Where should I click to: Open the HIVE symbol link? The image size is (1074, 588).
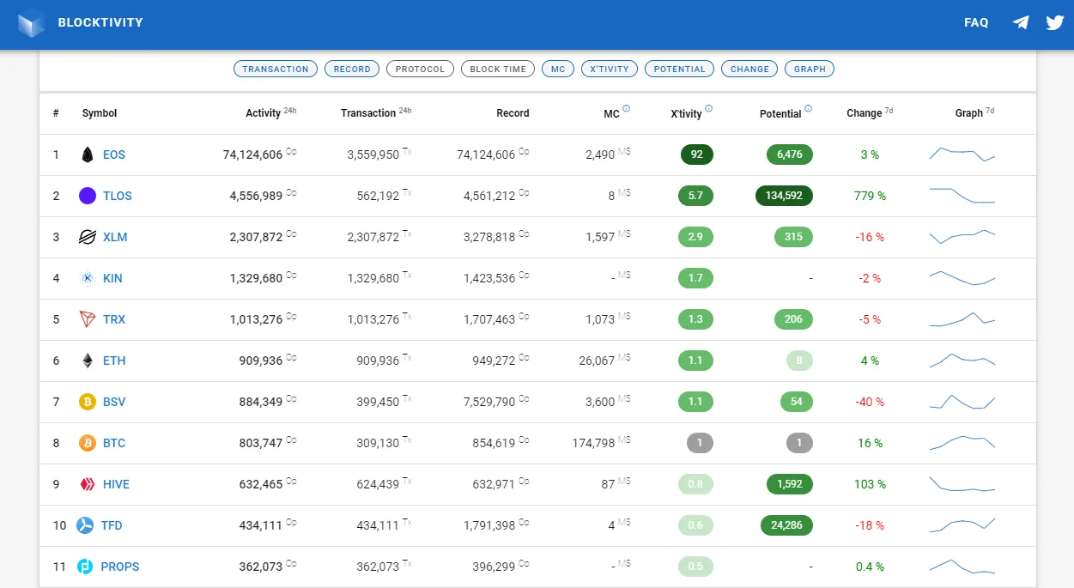pyautogui.click(x=116, y=484)
